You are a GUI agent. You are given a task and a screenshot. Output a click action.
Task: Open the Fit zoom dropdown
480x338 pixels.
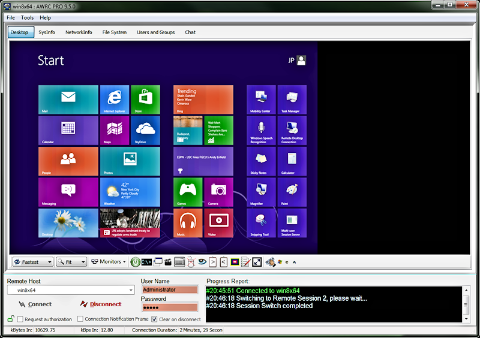click(x=71, y=262)
